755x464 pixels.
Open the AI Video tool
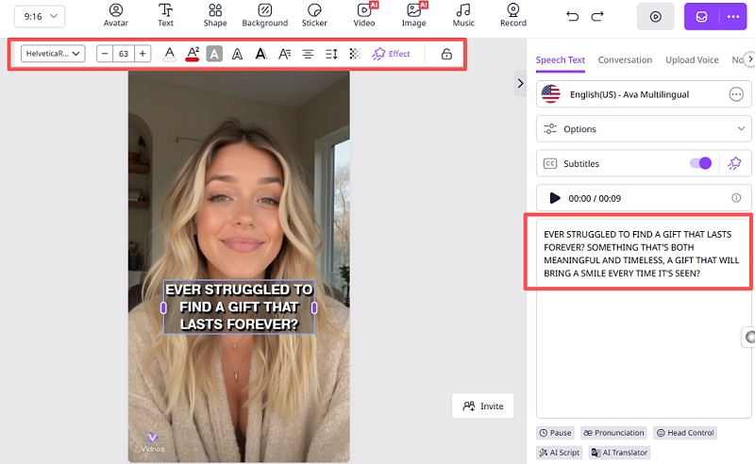tap(364, 15)
